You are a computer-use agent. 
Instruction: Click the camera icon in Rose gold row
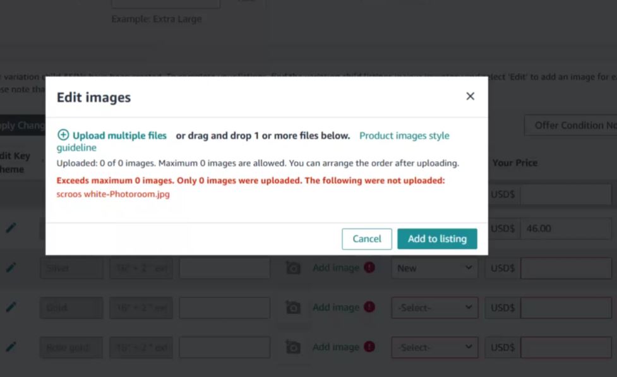click(x=293, y=347)
